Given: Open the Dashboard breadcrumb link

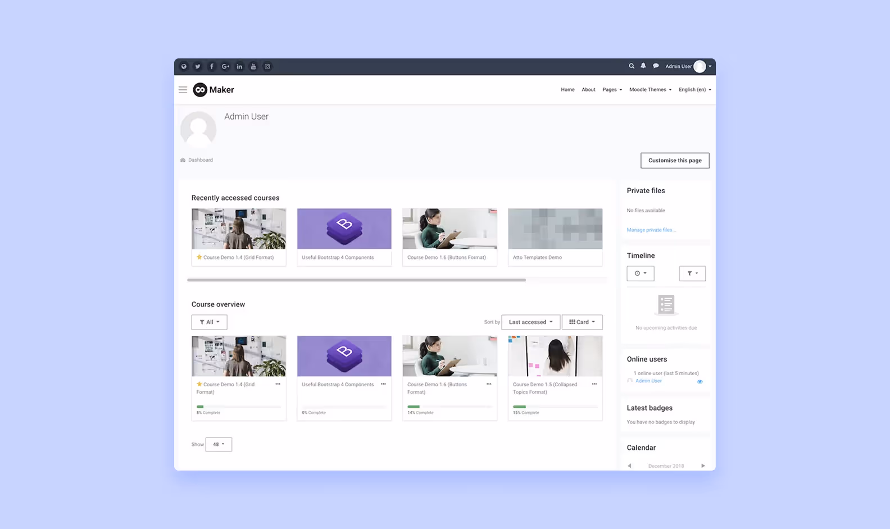Looking at the screenshot, I should [201, 160].
